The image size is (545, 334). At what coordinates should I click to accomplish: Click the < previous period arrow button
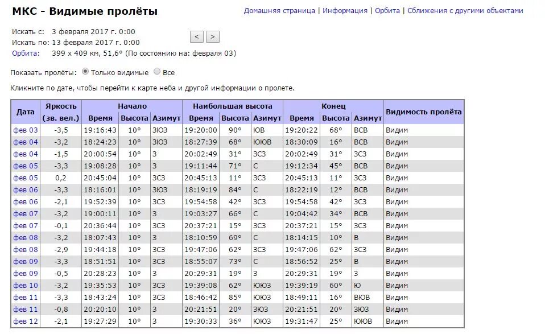click(196, 36)
